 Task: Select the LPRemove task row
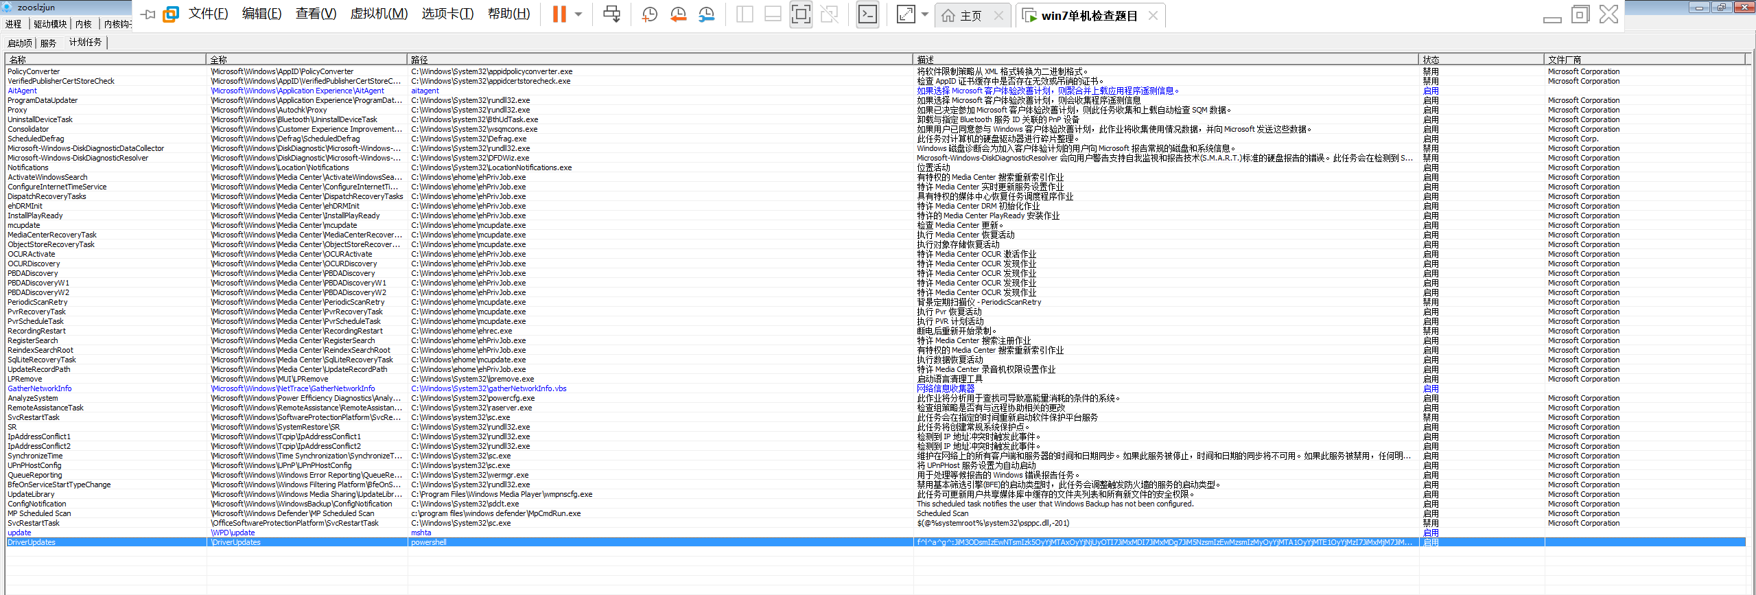876,379
